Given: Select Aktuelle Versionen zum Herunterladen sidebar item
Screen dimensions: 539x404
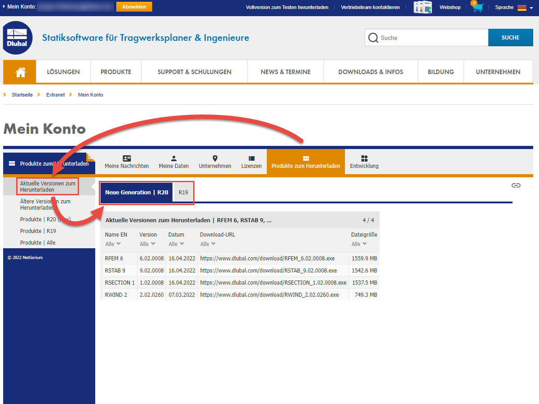Looking at the screenshot, I should pos(48,186).
